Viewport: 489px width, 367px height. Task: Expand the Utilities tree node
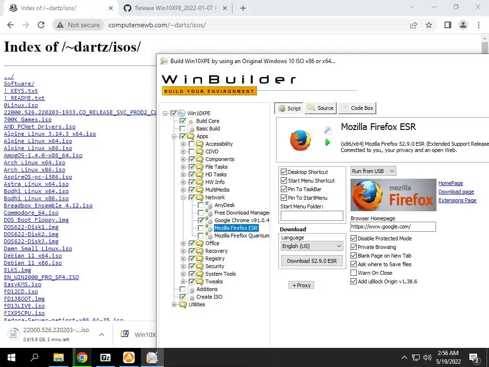(174, 304)
